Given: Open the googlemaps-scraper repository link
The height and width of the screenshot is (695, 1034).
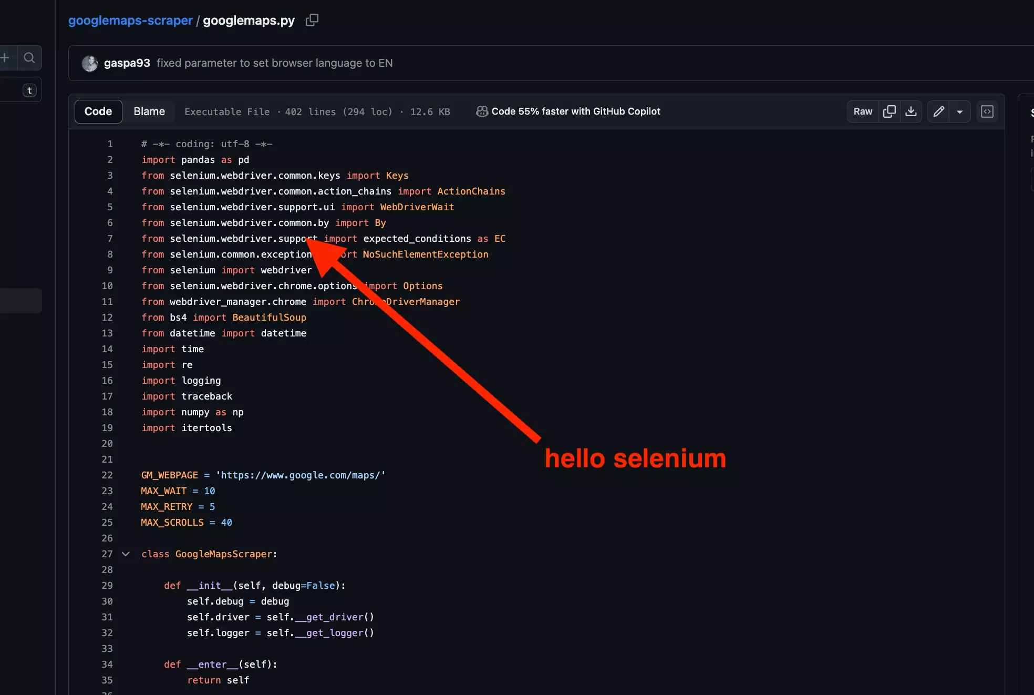Looking at the screenshot, I should [x=130, y=21].
